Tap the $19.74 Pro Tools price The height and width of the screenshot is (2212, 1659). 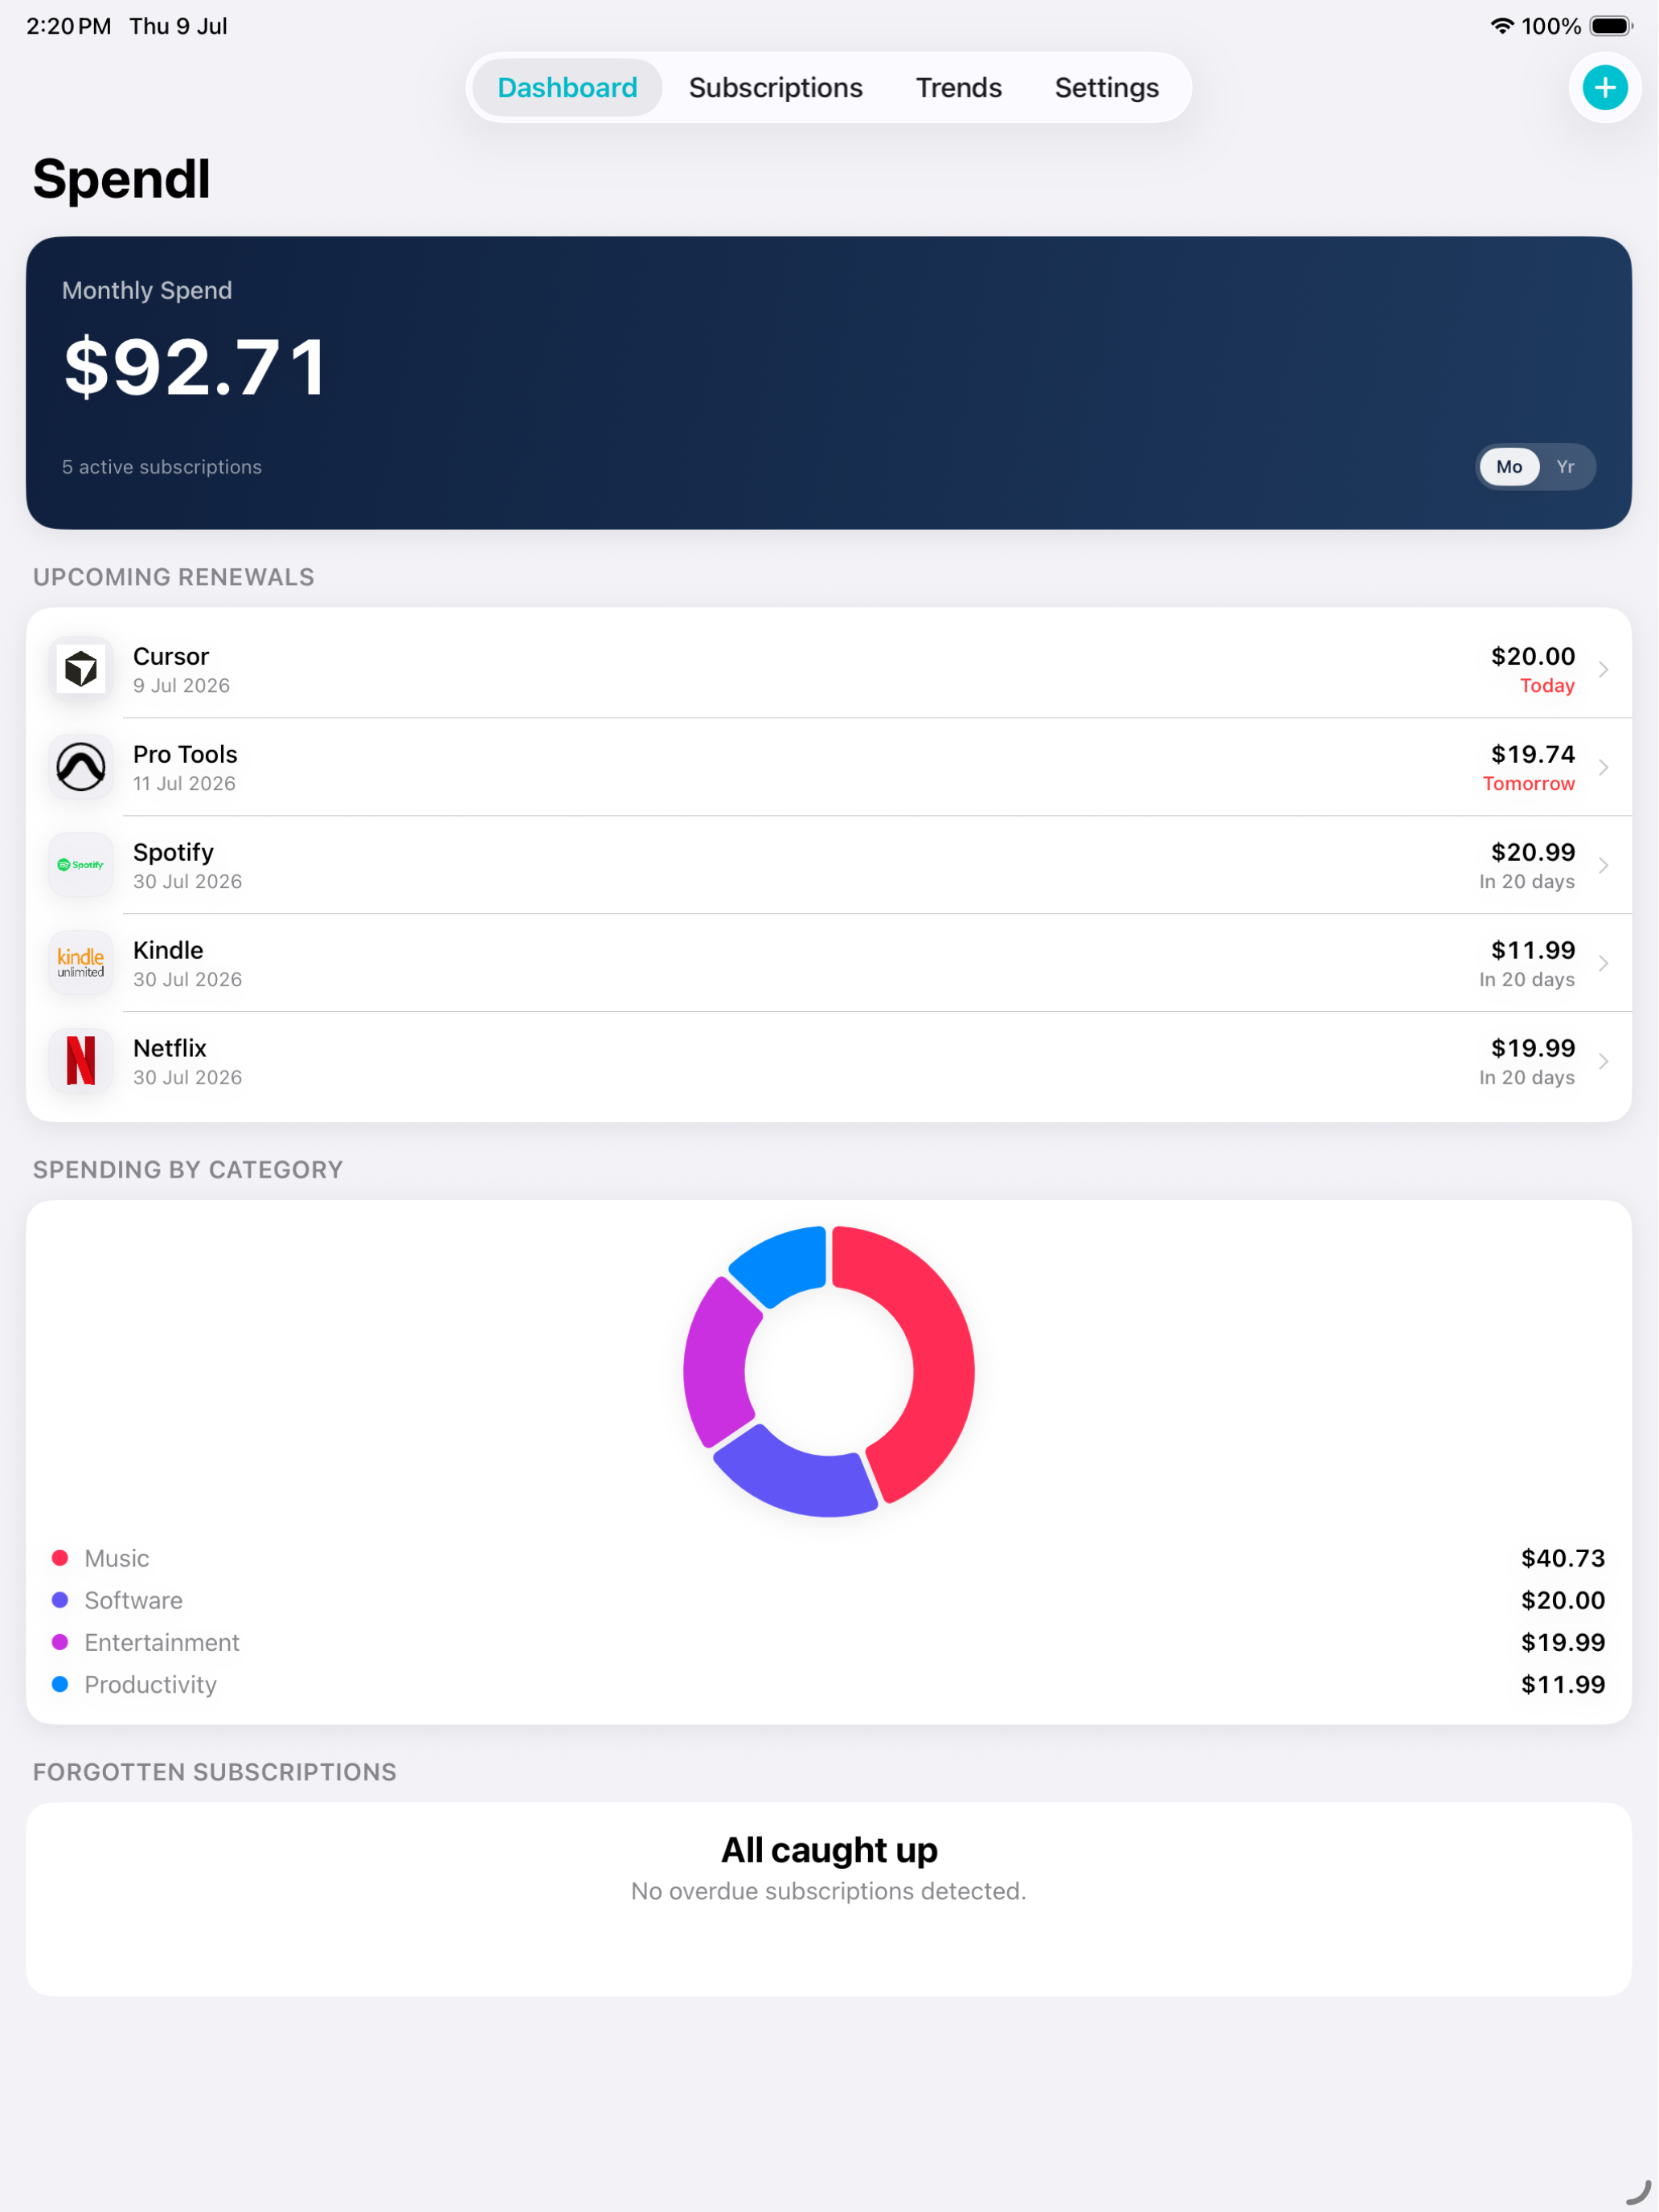click(1533, 754)
